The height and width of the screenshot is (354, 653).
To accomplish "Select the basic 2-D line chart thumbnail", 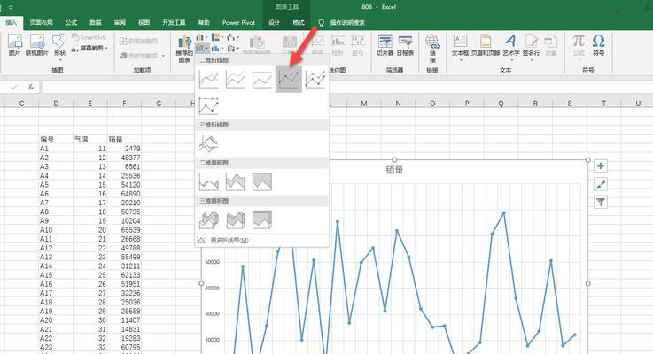I will click(x=208, y=79).
